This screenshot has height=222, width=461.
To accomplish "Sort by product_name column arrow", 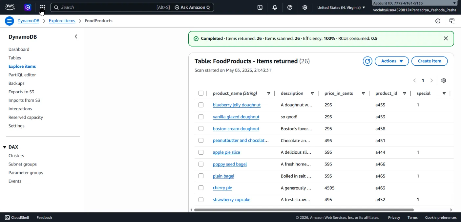I will coord(268,93).
